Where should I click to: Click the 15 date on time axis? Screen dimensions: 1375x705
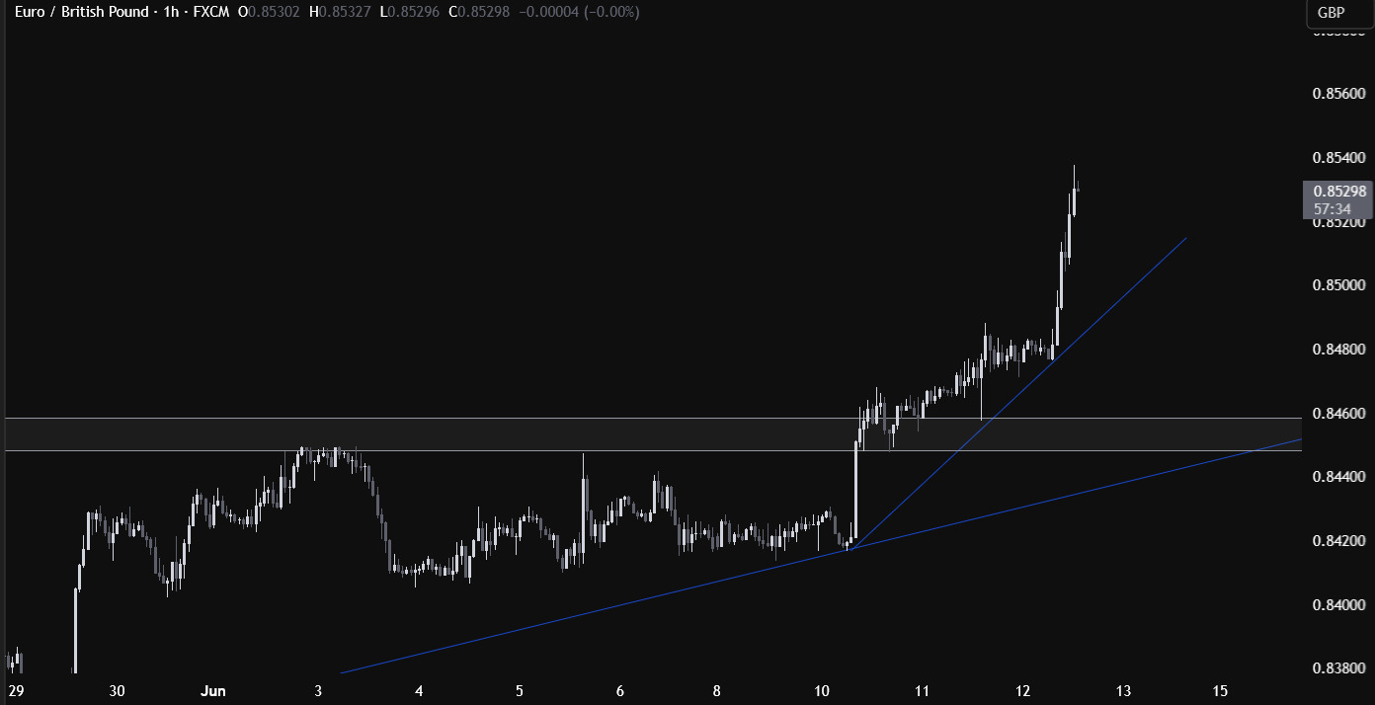point(1220,690)
